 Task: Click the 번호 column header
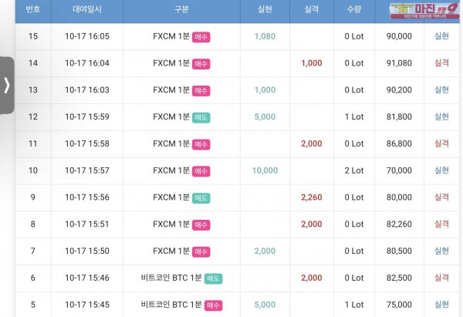coord(32,9)
